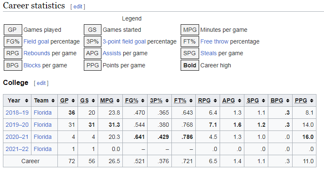
Task: Follow the Steals legend link
Action: point(209,53)
